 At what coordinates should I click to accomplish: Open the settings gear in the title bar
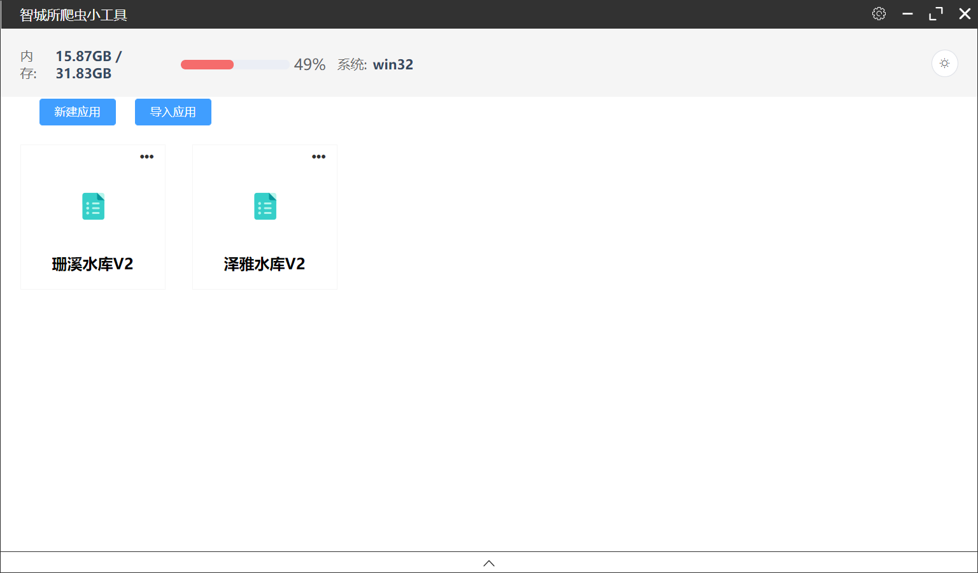coord(879,13)
